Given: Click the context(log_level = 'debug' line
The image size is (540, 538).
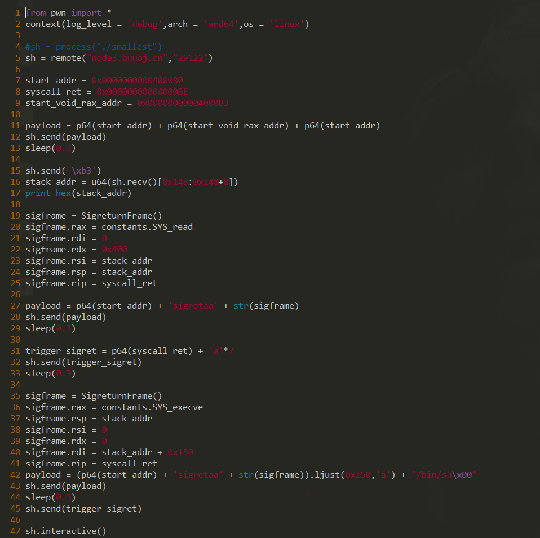Looking at the screenshot, I should coord(167,24).
